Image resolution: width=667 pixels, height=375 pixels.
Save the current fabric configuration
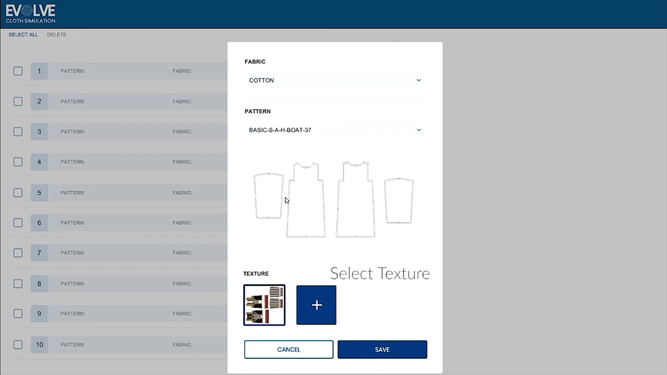[x=382, y=349]
